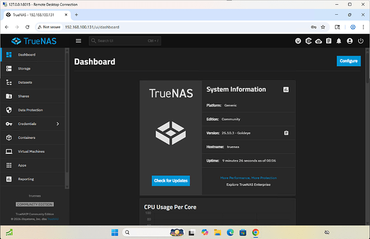Screen dimensions: 370x239
Task: Click the Data Protection shield icon
Action: [9, 110]
